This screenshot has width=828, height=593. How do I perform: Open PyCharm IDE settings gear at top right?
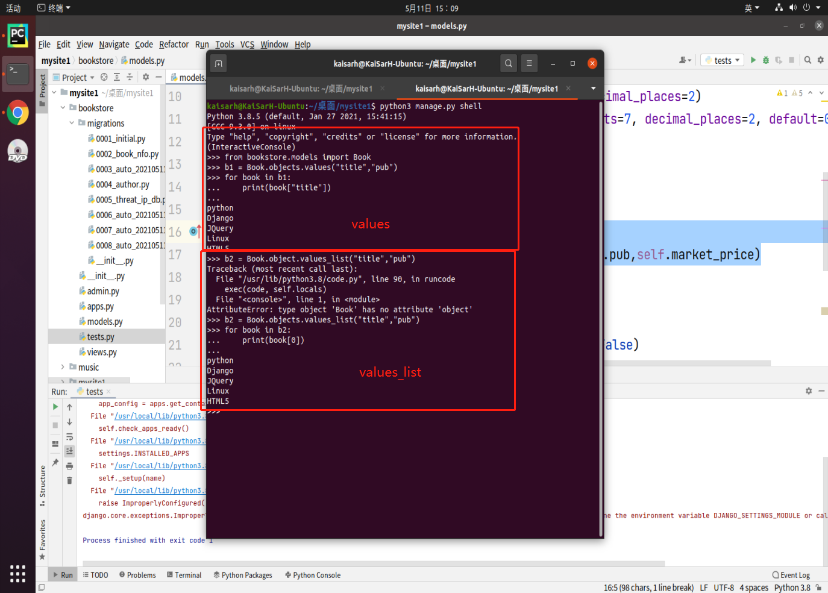click(x=820, y=60)
